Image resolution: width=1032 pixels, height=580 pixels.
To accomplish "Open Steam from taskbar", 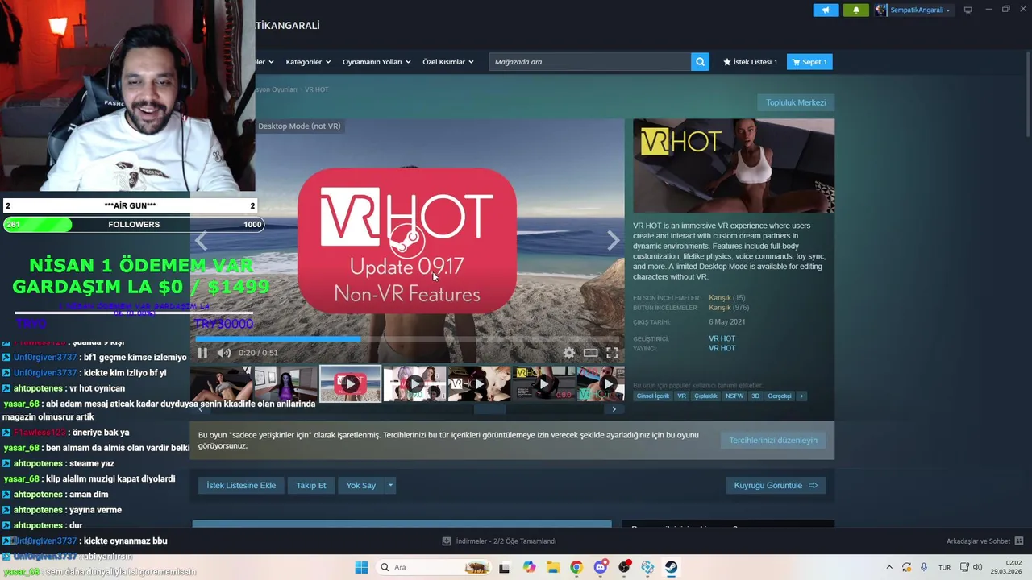I will coord(671,567).
